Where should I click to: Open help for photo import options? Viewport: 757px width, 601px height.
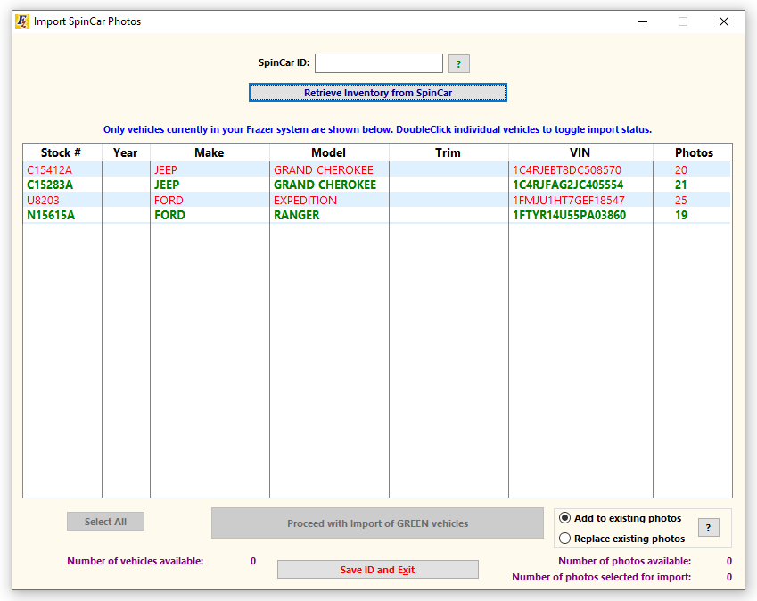point(708,528)
